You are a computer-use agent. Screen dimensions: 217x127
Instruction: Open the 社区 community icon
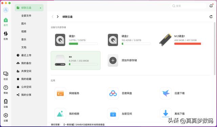coord(6,74)
